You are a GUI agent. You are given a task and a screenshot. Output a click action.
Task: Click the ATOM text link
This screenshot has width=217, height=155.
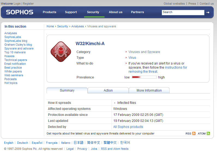pos(201,133)
